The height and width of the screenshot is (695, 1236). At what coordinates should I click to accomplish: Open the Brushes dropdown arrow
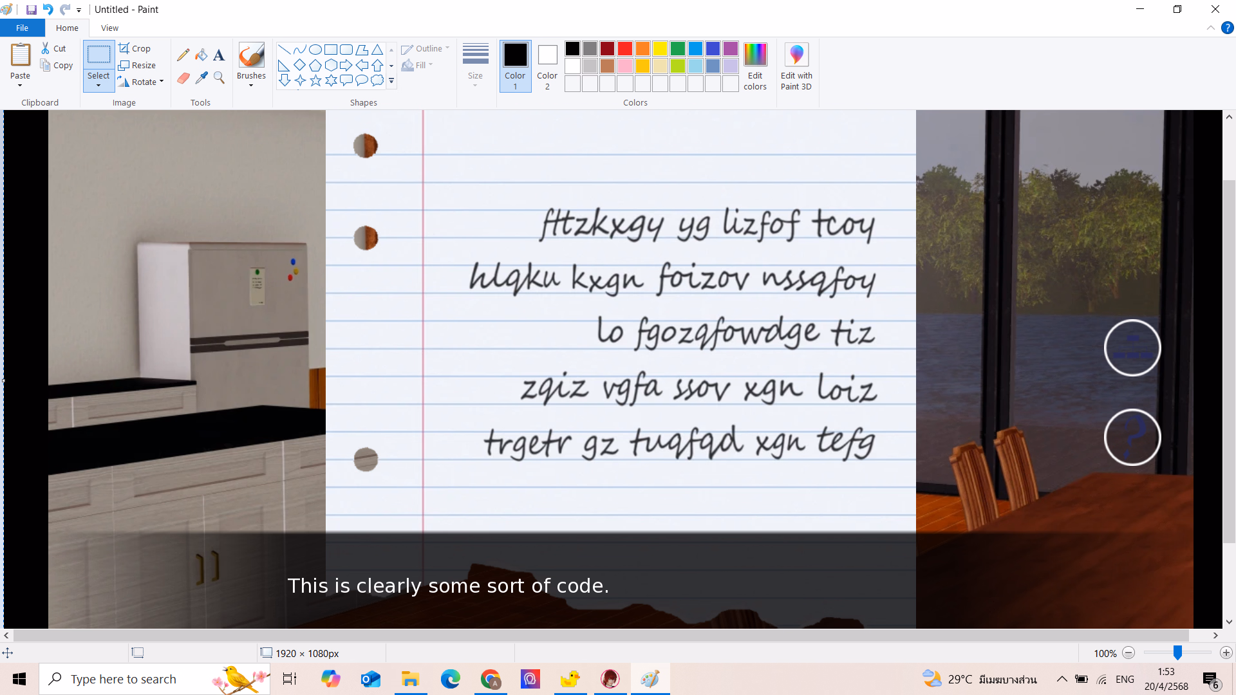click(251, 85)
